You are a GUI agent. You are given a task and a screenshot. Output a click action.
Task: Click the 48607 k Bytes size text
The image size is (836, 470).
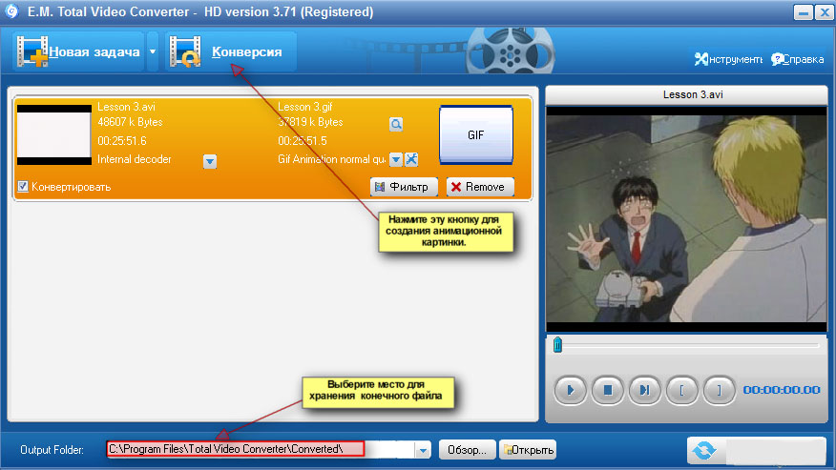click(130, 122)
